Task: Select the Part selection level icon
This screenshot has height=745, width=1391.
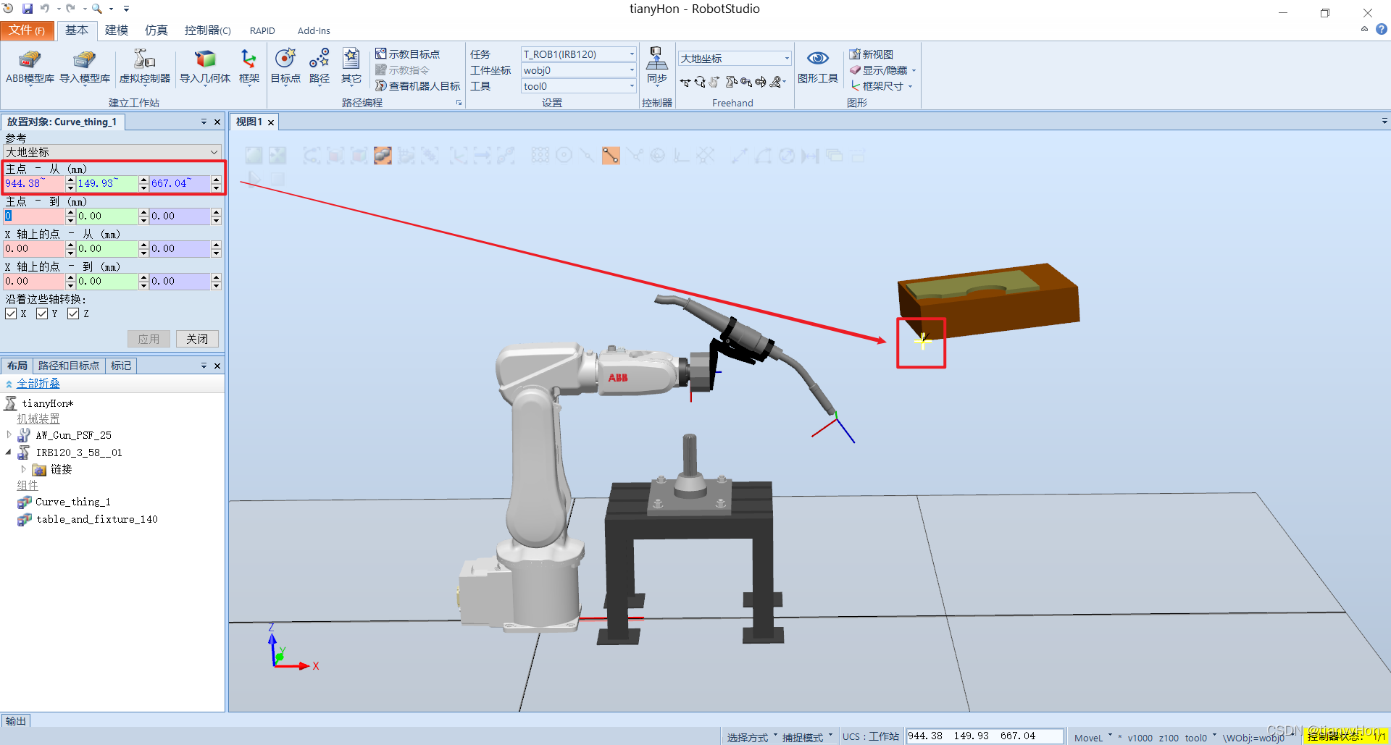Action: (x=383, y=155)
